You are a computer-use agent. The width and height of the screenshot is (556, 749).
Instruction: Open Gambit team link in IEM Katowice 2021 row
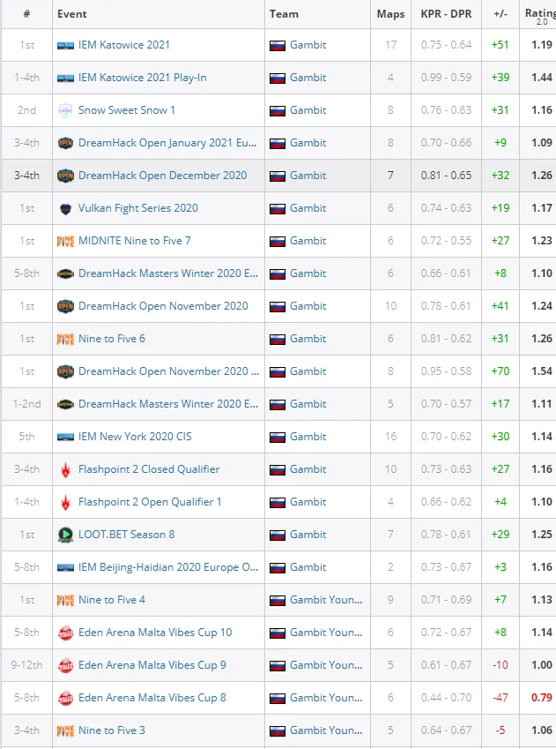(x=308, y=45)
